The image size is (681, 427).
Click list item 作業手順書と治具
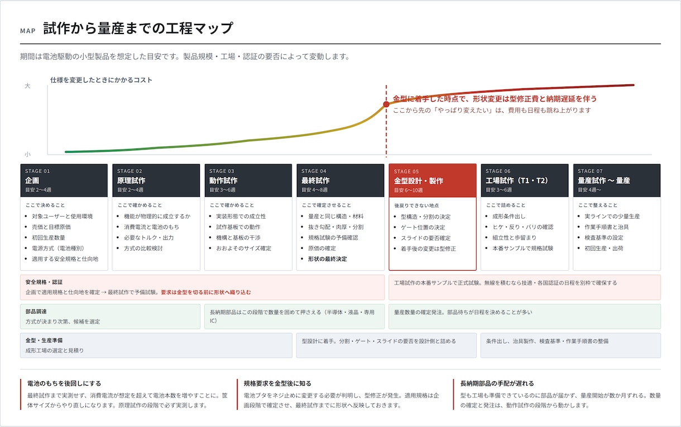click(607, 227)
